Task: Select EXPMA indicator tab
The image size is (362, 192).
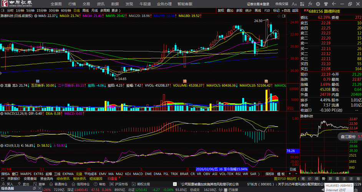Action: (x=68, y=174)
